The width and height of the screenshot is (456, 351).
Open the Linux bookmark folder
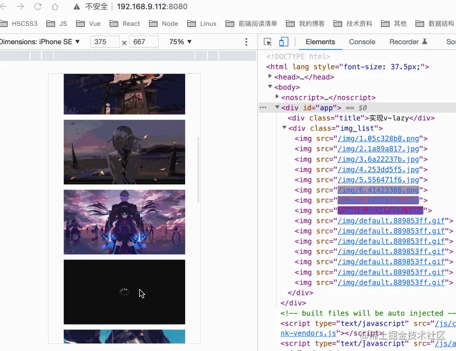[202, 24]
